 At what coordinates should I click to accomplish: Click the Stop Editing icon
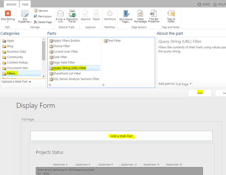point(8,13)
